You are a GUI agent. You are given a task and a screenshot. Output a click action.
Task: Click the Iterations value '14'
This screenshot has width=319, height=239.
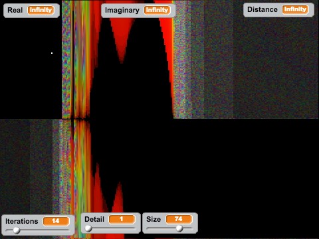coord(56,221)
